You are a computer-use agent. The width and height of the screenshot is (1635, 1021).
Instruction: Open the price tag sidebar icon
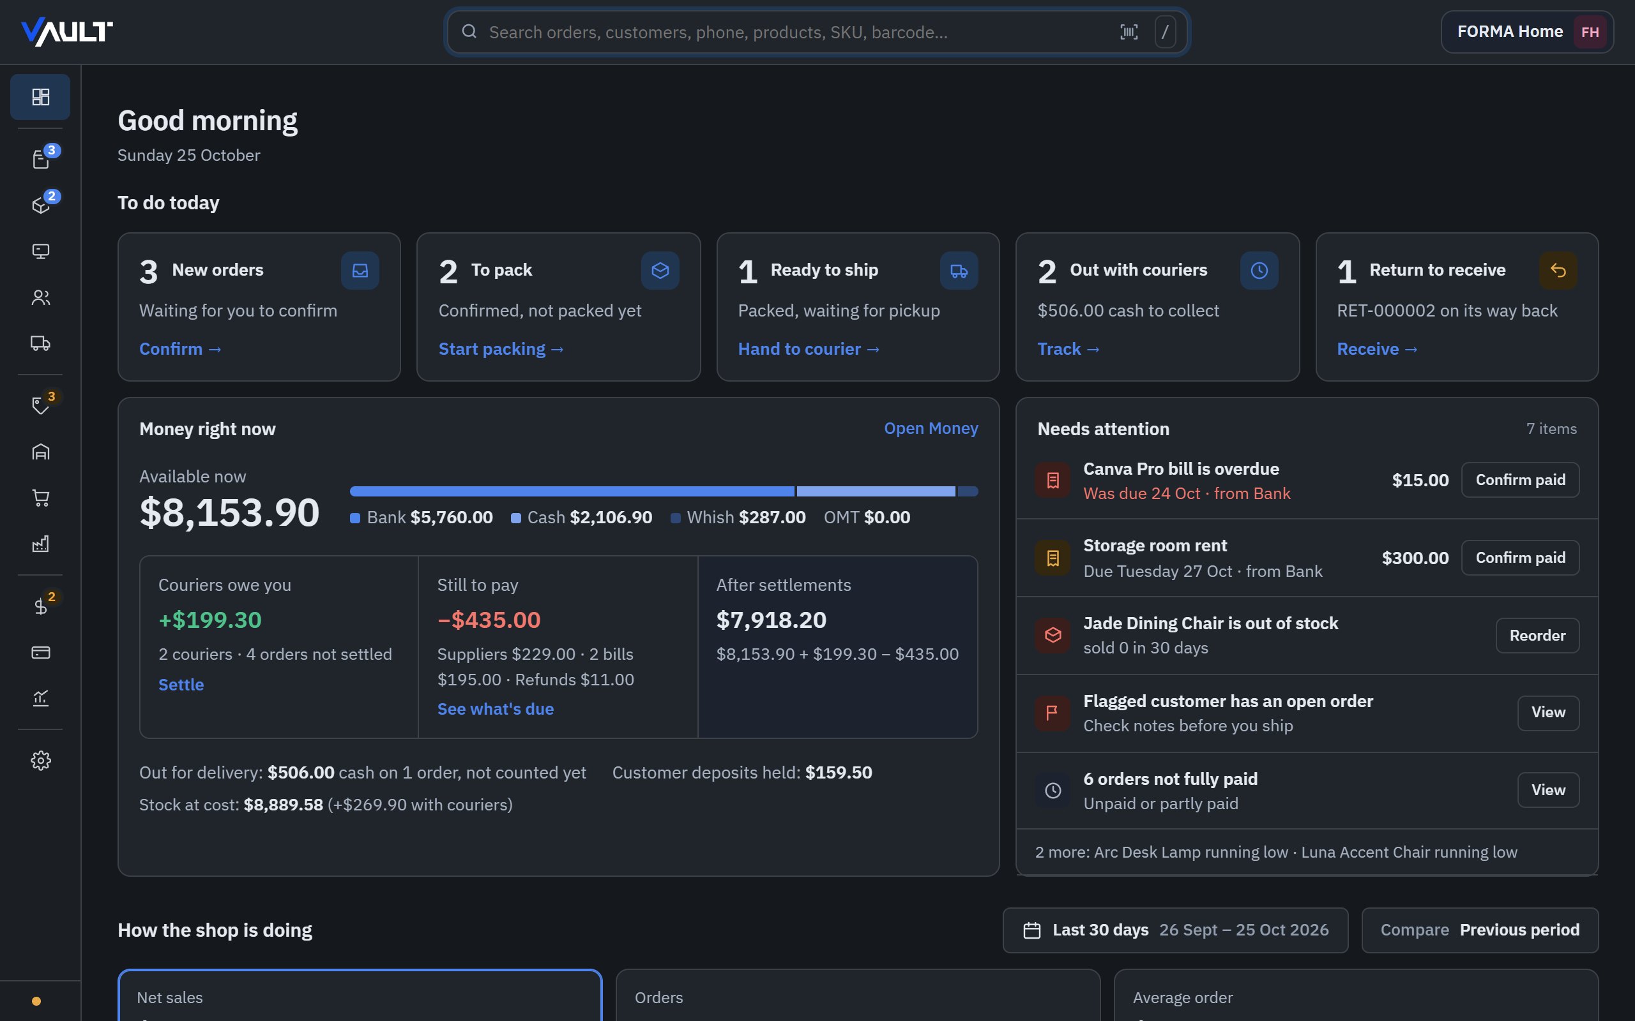pyautogui.click(x=40, y=405)
